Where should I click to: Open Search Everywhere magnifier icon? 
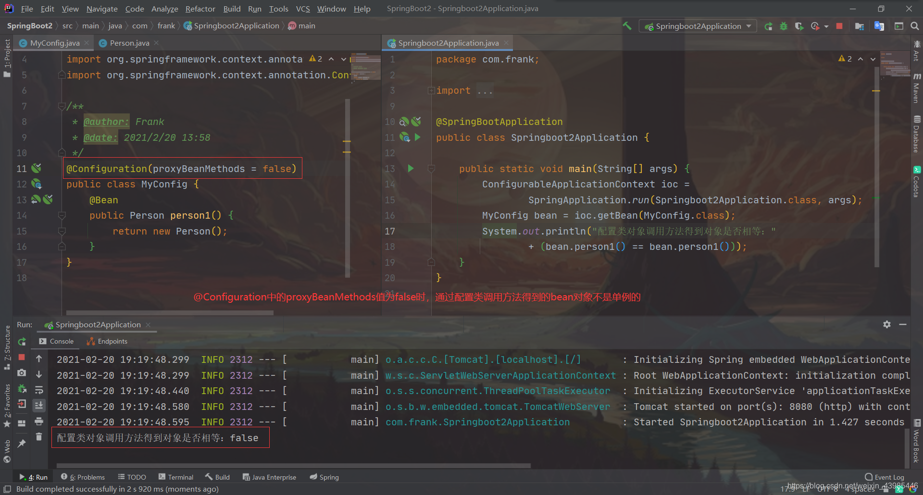914,26
